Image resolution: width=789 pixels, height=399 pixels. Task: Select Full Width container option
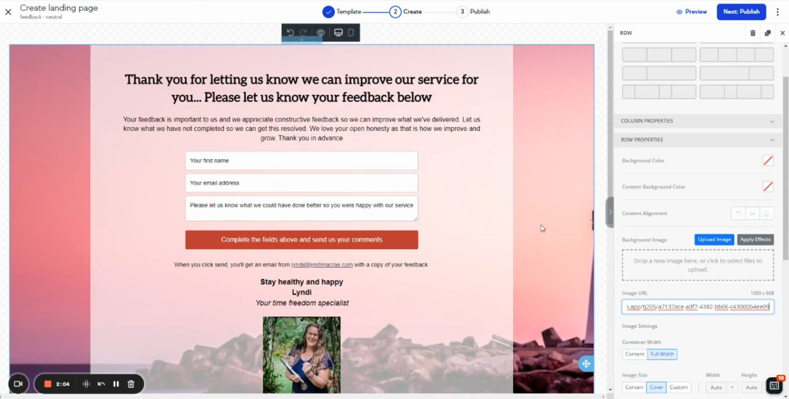[662, 354]
